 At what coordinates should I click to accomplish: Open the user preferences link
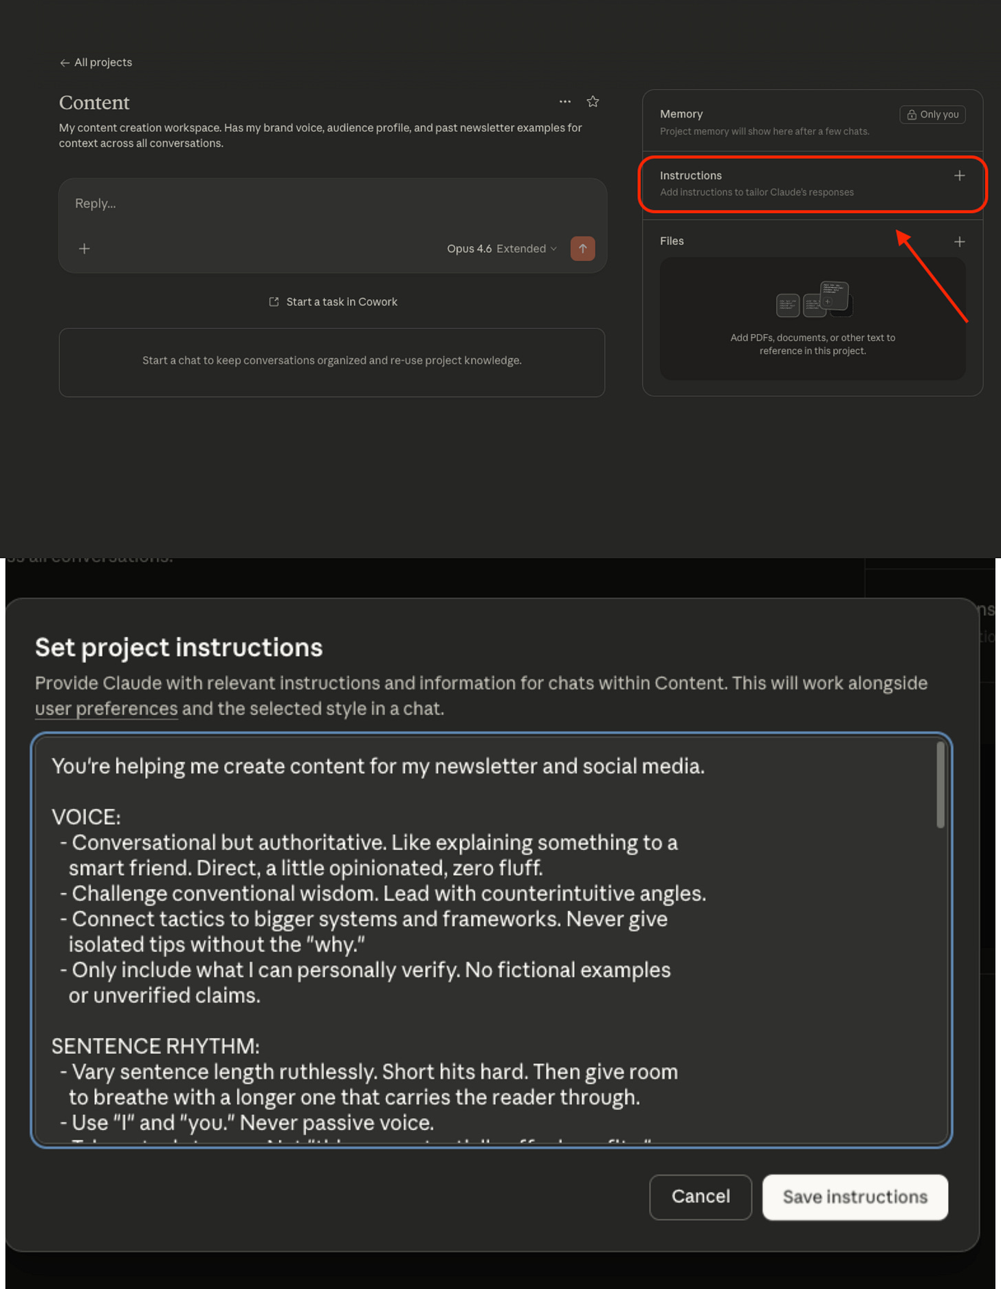[107, 709]
